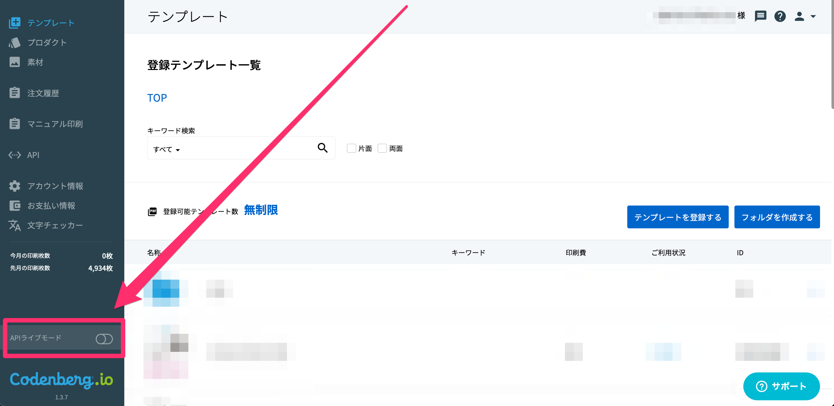Click the 無制限 link text
834x406 pixels.
tap(261, 210)
